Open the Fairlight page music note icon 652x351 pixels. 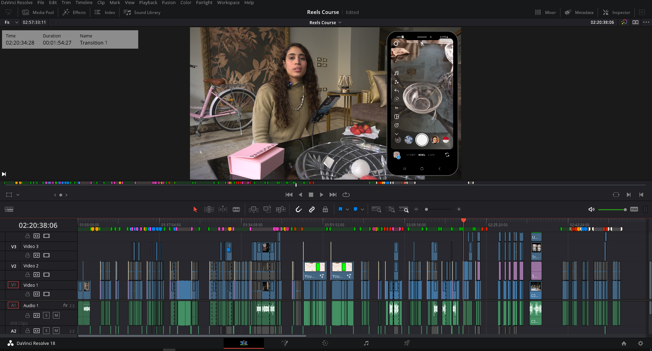tap(366, 343)
